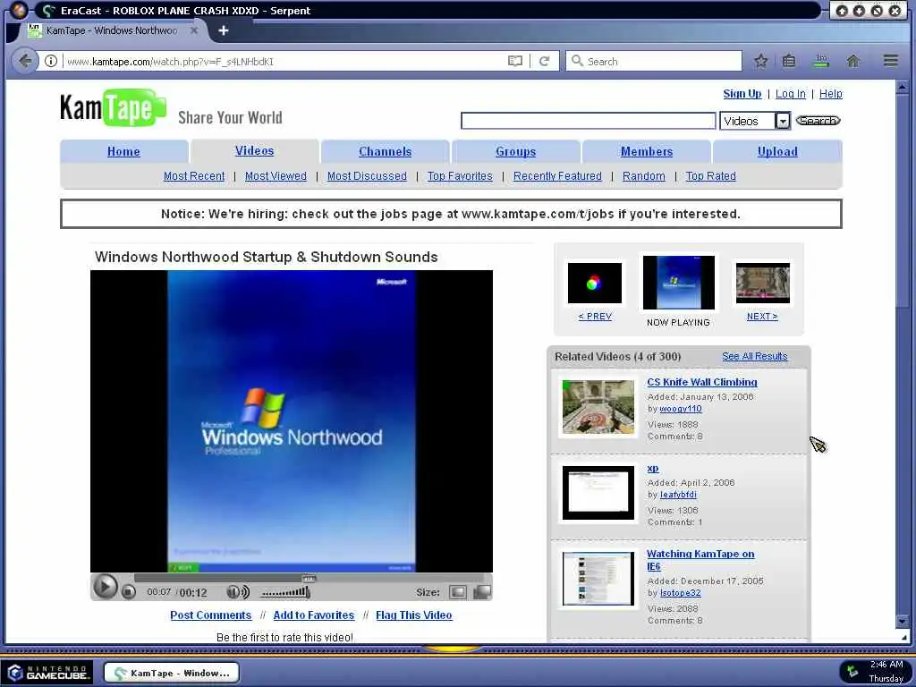Click the NEXT video link
916x687 pixels.
pyautogui.click(x=762, y=316)
